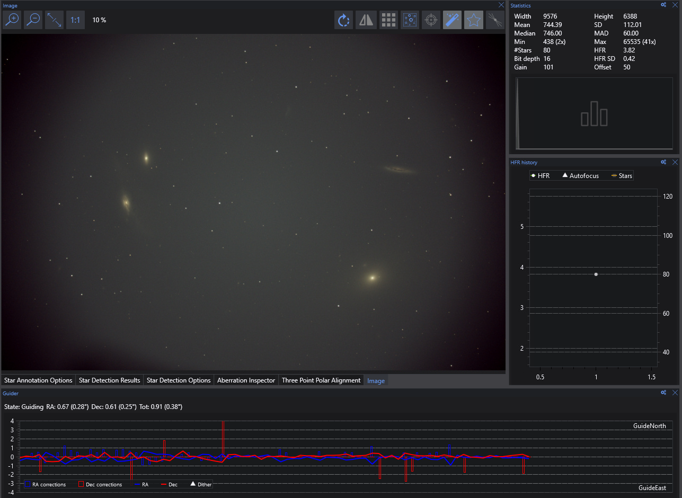The width and height of the screenshot is (682, 498).
Task: Click the star field plate solve icon
Action: (x=410, y=20)
